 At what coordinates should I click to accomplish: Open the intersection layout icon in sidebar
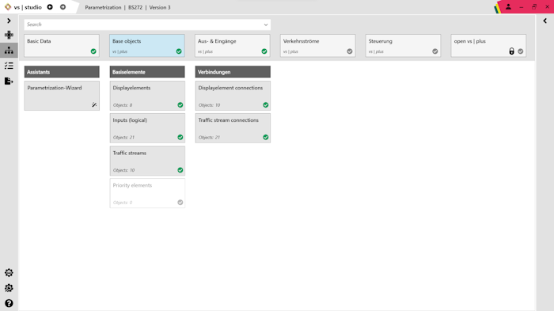point(9,35)
